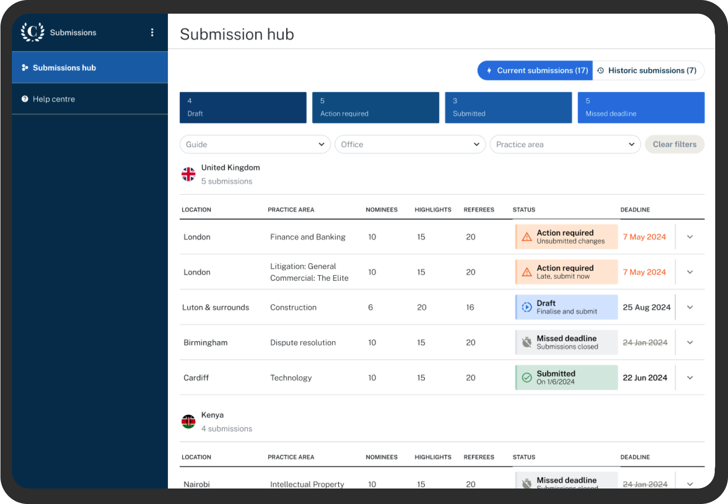The width and height of the screenshot is (728, 504).
Task: Click the Luton & surrounds location cell
Action: click(215, 307)
